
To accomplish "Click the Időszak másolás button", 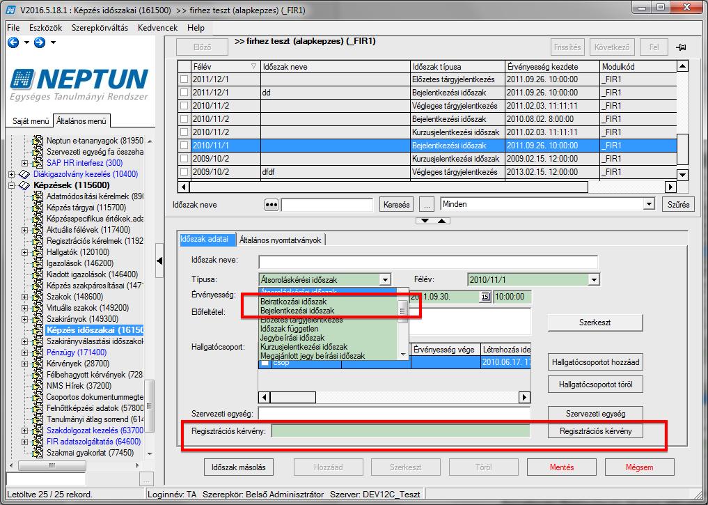I will click(238, 467).
